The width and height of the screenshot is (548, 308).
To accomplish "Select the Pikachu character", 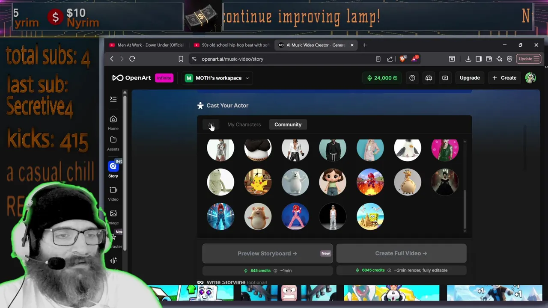I will 258,182.
